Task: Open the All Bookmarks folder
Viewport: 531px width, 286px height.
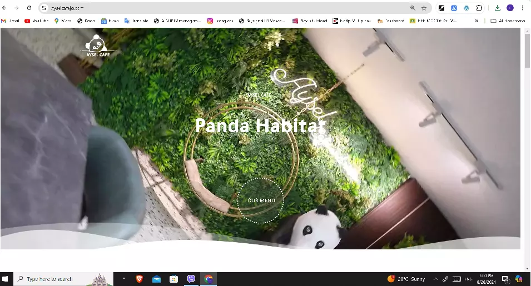Action: [x=508, y=21]
